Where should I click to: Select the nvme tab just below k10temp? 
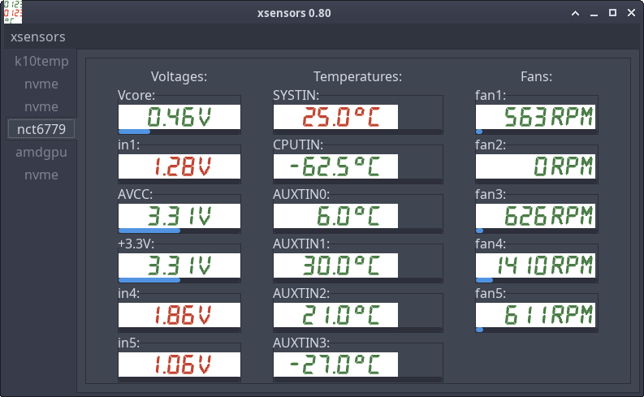[x=41, y=84]
